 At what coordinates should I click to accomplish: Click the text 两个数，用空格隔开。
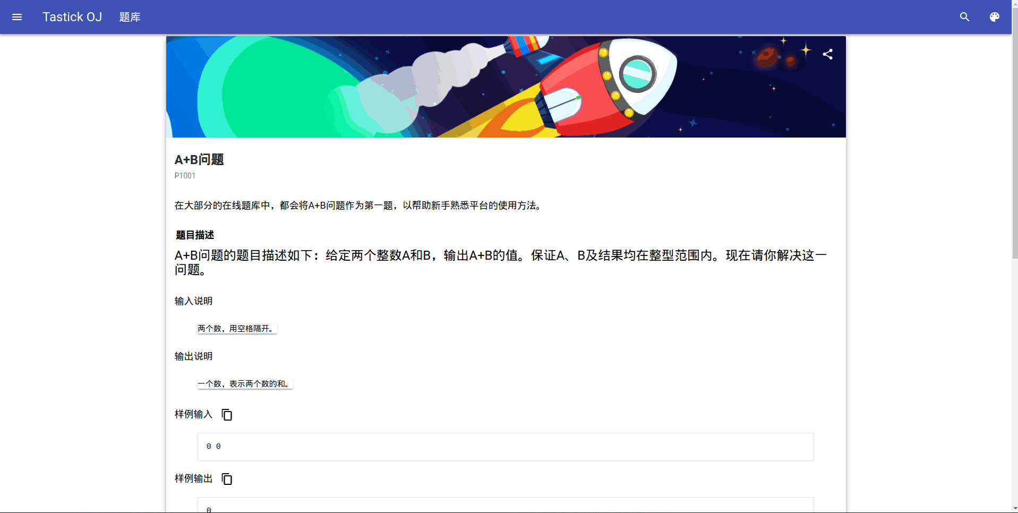coord(237,329)
